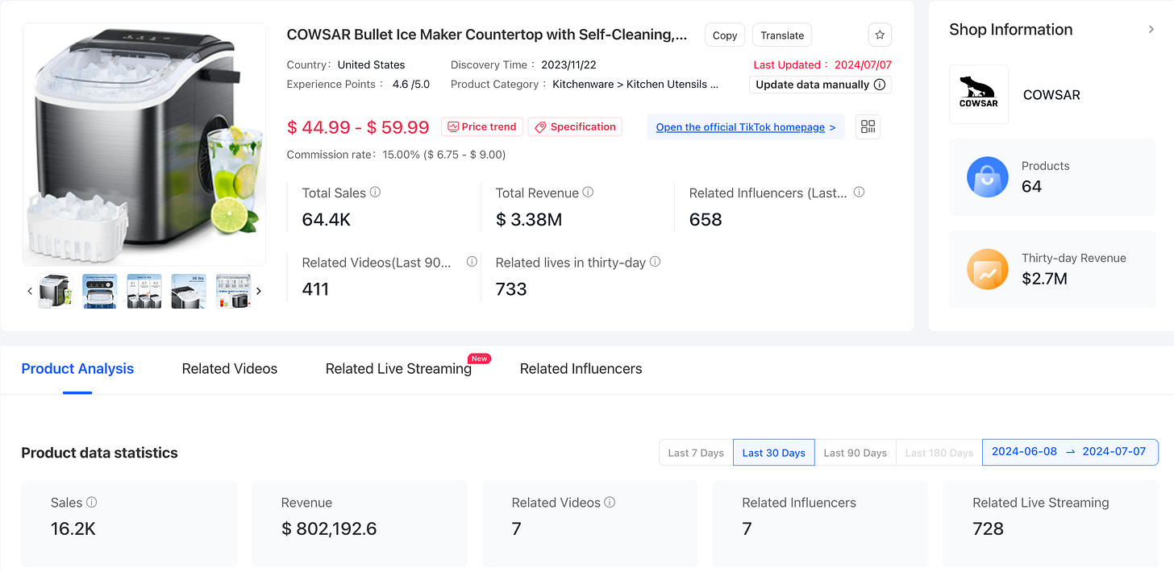Click the blue Products bag icon
The image size is (1174, 572).
[x=988, y=177]
